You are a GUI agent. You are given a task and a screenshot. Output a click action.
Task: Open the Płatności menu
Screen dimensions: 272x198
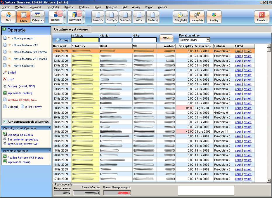69,7
